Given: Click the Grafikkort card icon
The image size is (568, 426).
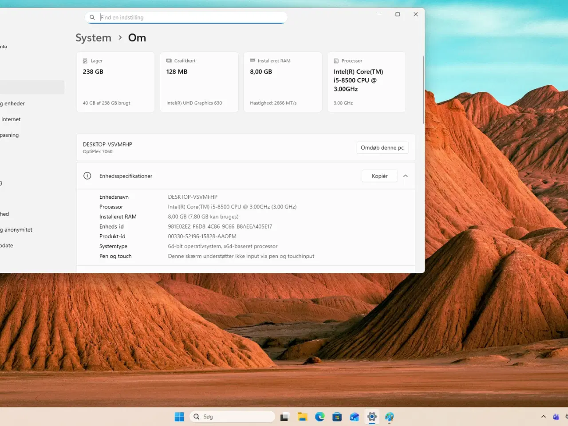Looking at the screenshot, I should tap(169, 60).
